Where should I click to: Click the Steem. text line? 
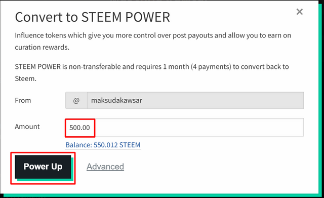[x=26, y=79]
